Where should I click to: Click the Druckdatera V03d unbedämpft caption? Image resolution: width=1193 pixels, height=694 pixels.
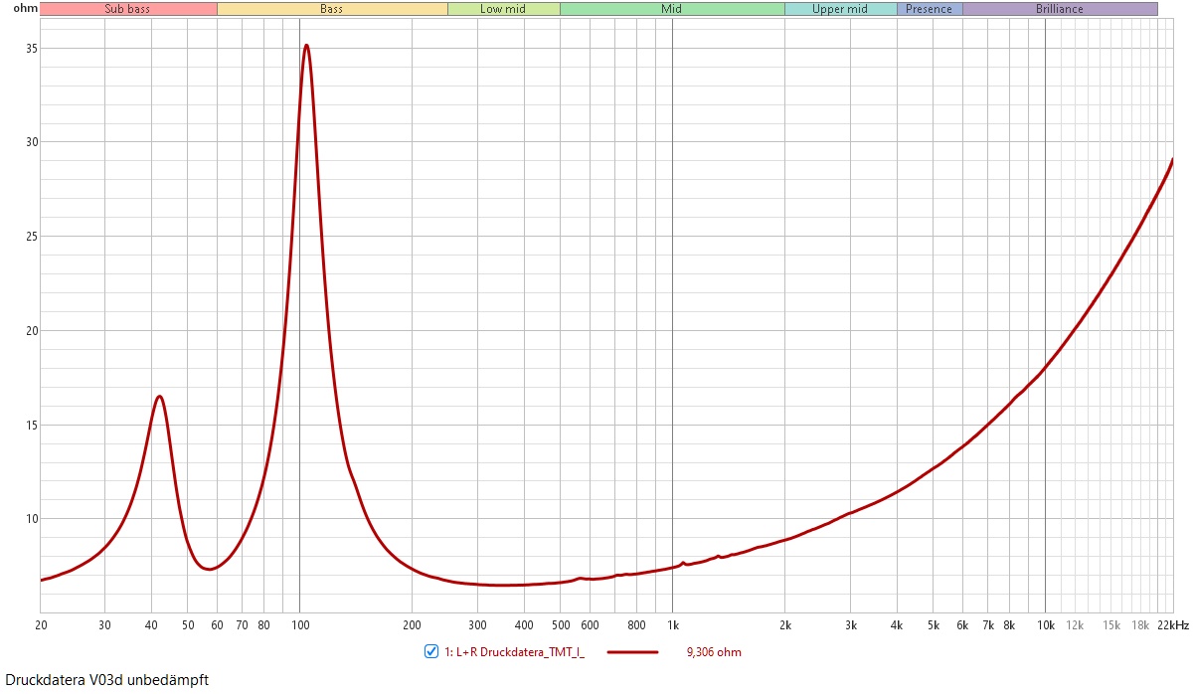(x=107, y=680)
